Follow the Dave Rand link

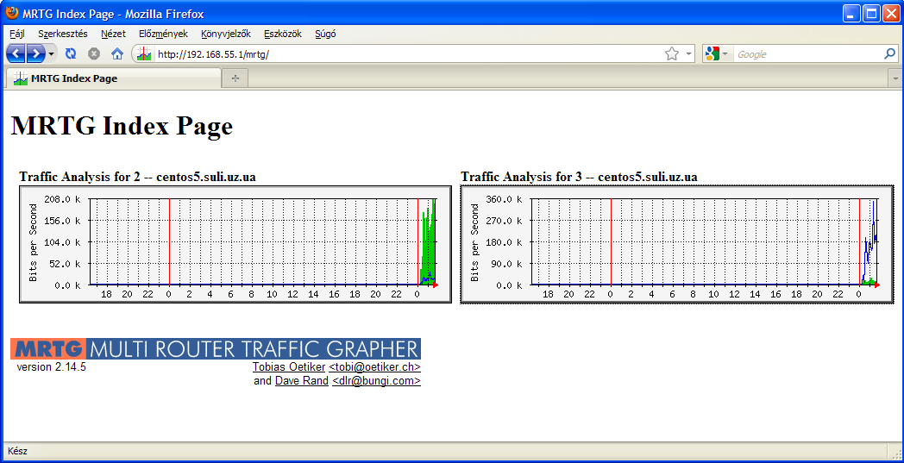pyautogui.click(x=301, y=380)
